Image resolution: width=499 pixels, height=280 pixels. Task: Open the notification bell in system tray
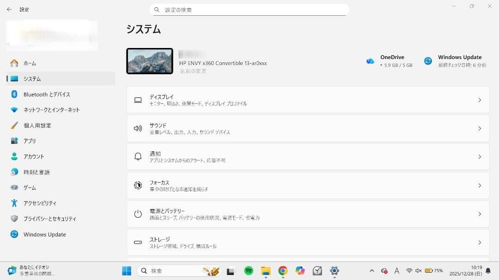(x=487, y=271)
